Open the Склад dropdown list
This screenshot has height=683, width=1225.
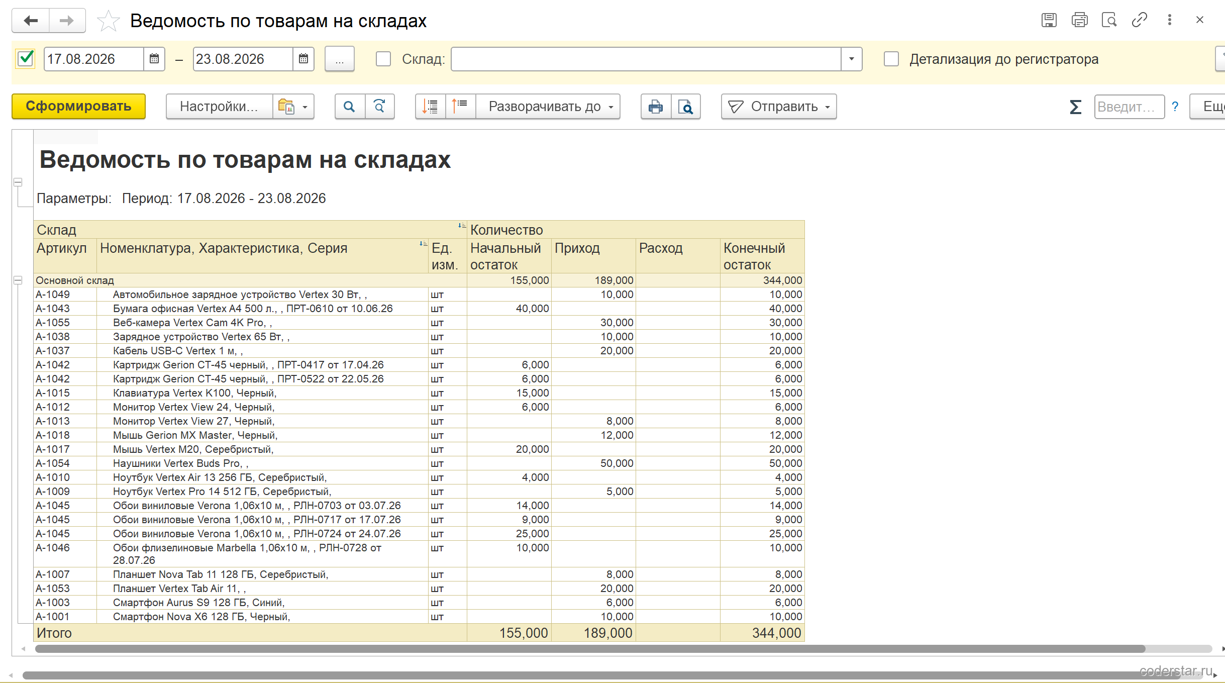(x=852, y=59)
